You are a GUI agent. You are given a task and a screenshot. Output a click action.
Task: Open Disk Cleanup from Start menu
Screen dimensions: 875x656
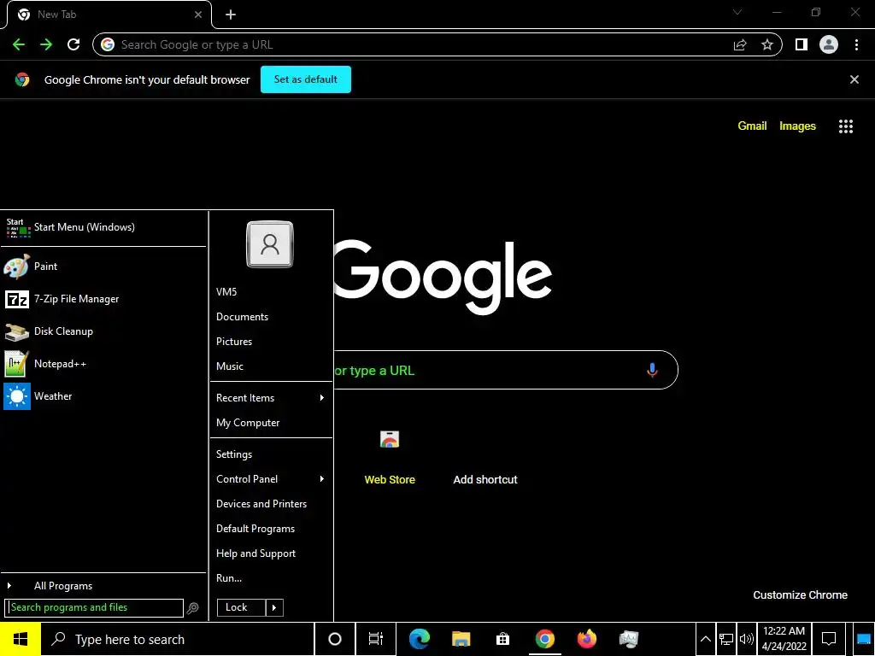[103, 331]
